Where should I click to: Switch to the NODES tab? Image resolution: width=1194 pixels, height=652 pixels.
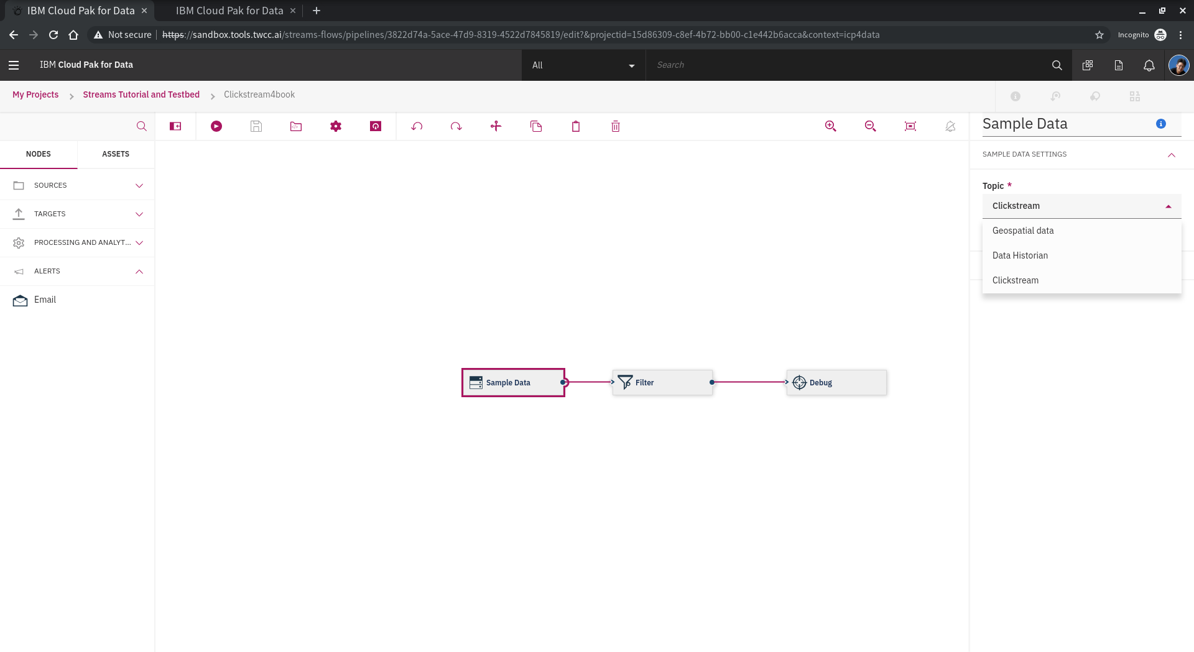(x=39, y=154)
